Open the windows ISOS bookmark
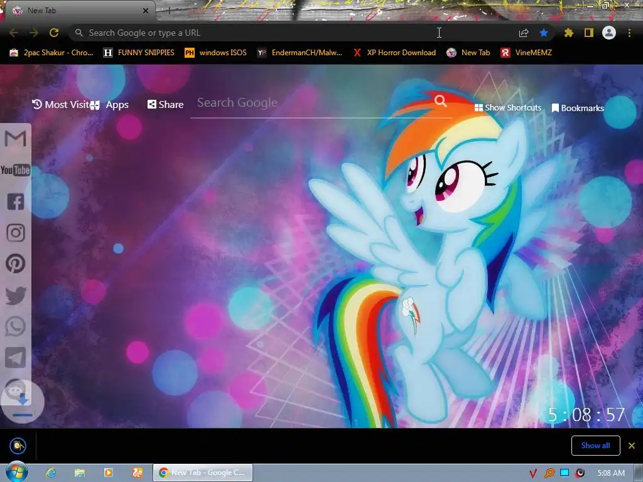Image resolution: width=643 pixels, height=482 pixels. point(216,53)
